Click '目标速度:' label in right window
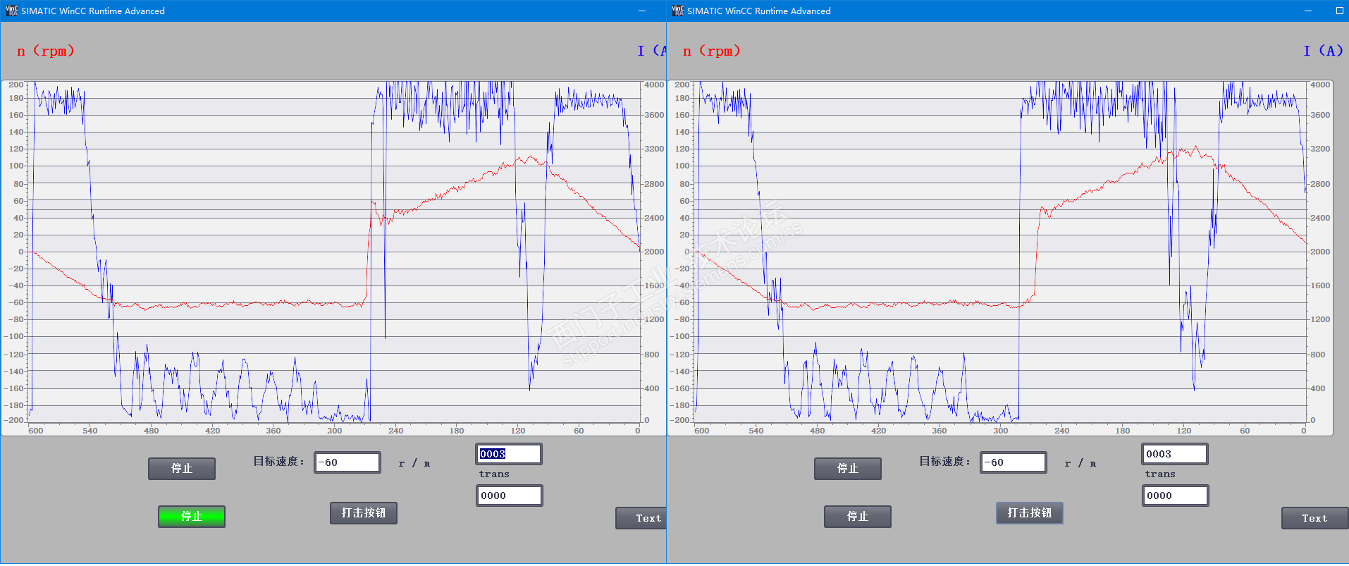Image resolution: width=1349 pixels, height=566 pixels. click(945, 462)
